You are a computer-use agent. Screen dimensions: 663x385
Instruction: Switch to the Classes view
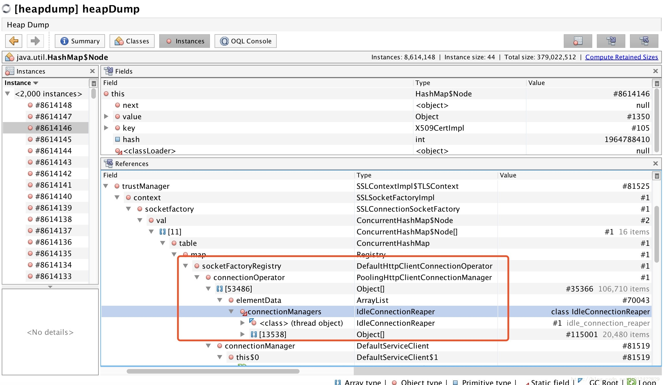point(132,41)
